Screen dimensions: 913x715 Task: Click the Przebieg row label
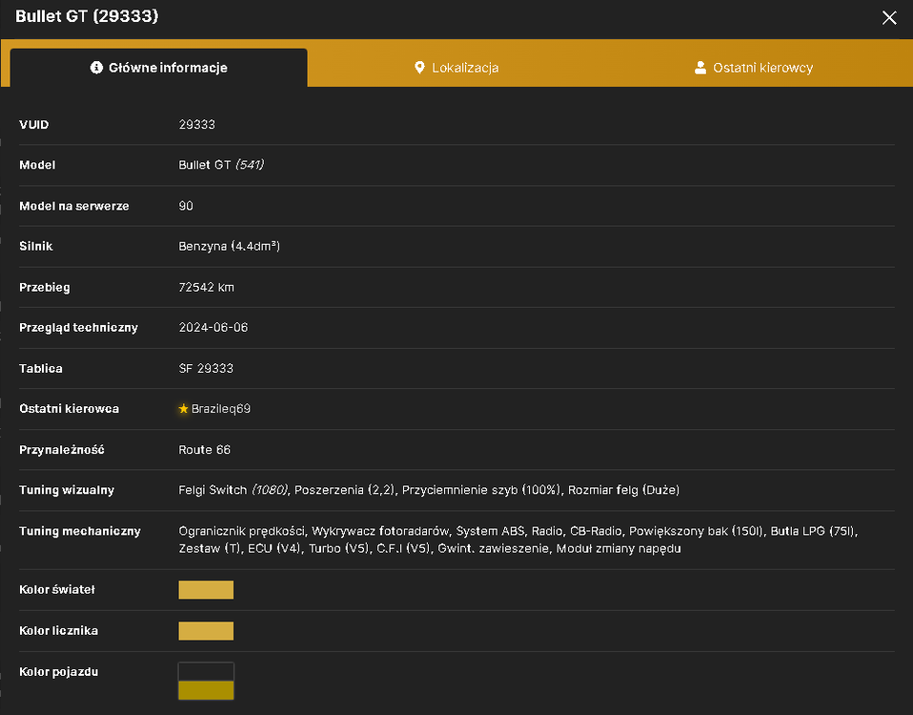point(44,287)
